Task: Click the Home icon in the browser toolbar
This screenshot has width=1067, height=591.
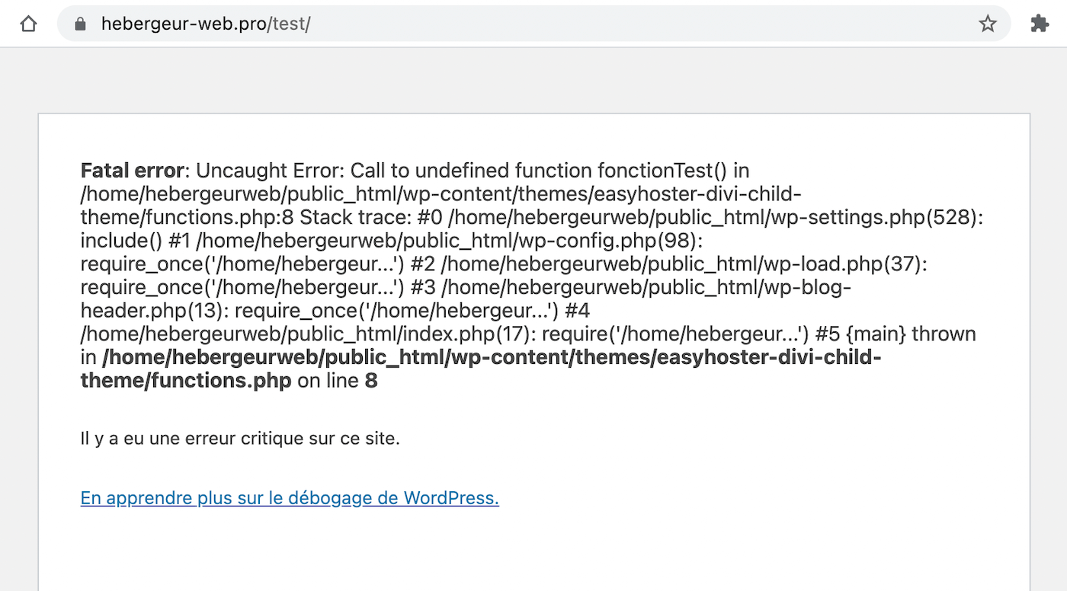Action: 28,24
